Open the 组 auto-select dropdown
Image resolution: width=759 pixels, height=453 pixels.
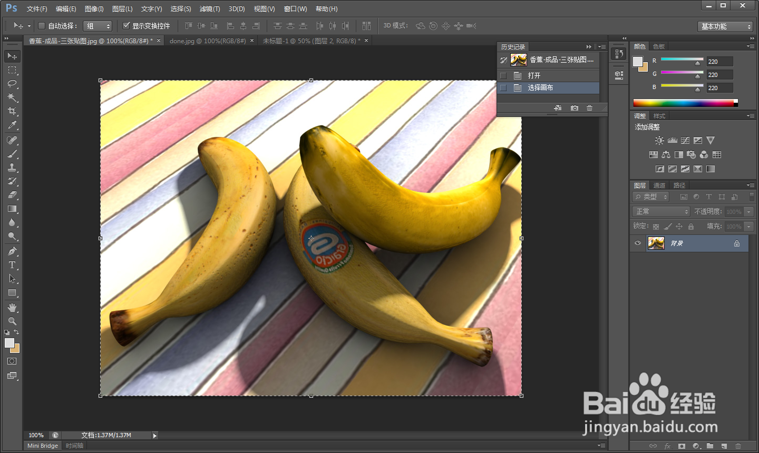pyautogui.click(x=98, y=26)
